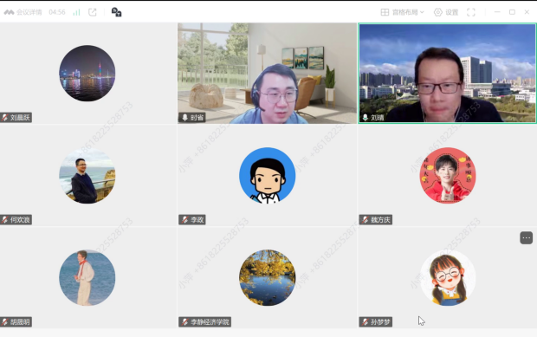Viewport: 537px width, 337px height.
Task: Click muted microphone icon of 李政
Action: 185,219
